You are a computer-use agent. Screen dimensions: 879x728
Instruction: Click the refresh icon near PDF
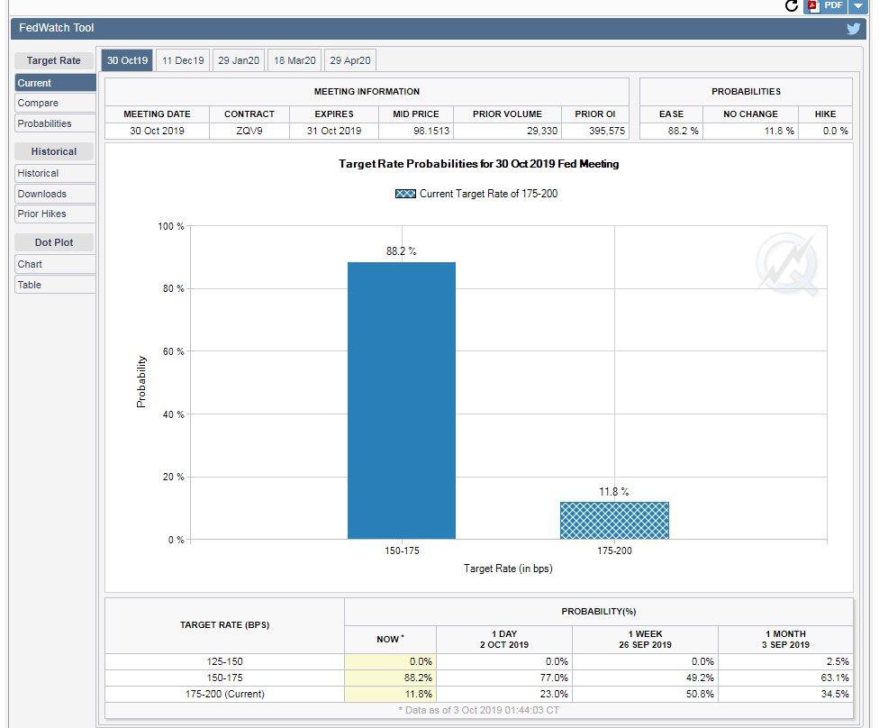pyautogui.click(x=791, y=5)
